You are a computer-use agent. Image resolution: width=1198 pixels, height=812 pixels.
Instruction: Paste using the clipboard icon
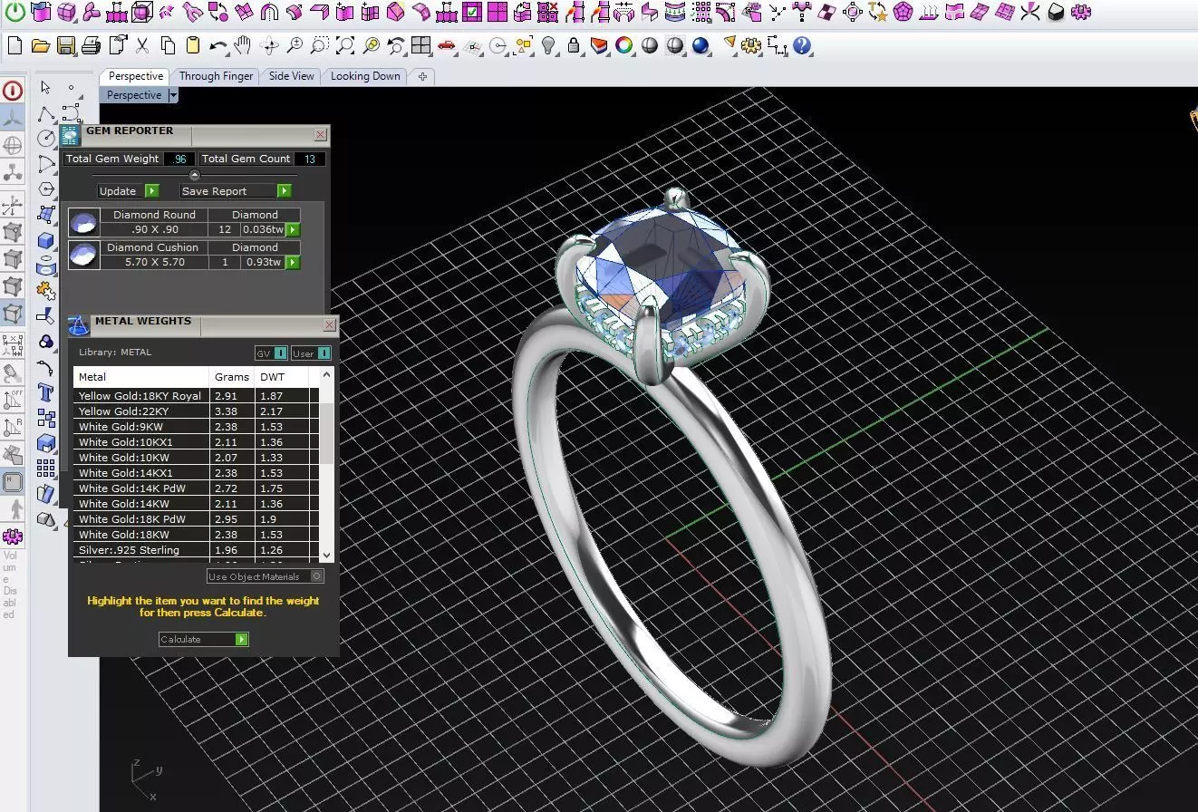click(192, 46)
